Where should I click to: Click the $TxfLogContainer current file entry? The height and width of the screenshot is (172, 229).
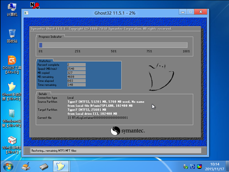click(98, 118)
